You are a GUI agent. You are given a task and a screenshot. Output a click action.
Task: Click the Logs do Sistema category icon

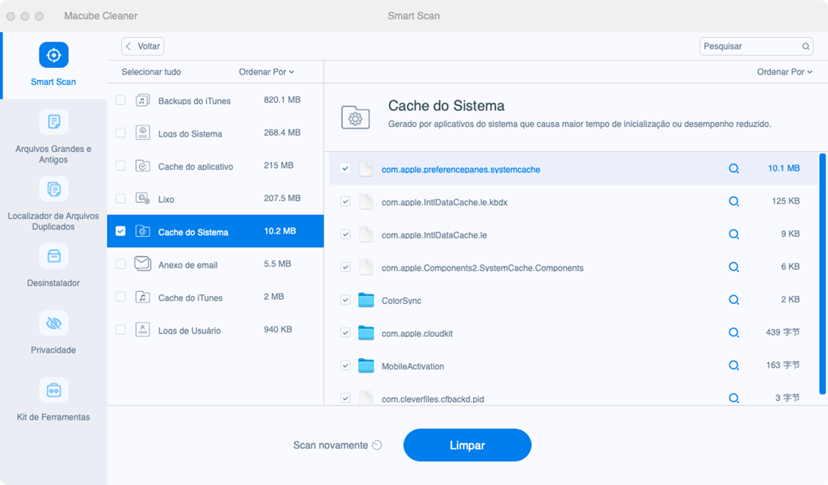pos(142,133)
